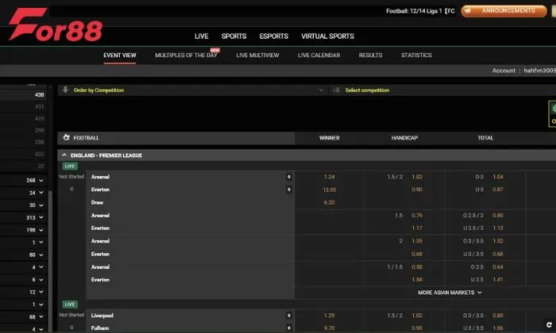Click the stats icon in the Arsenal row
The image size is (556, 333).
288,177
